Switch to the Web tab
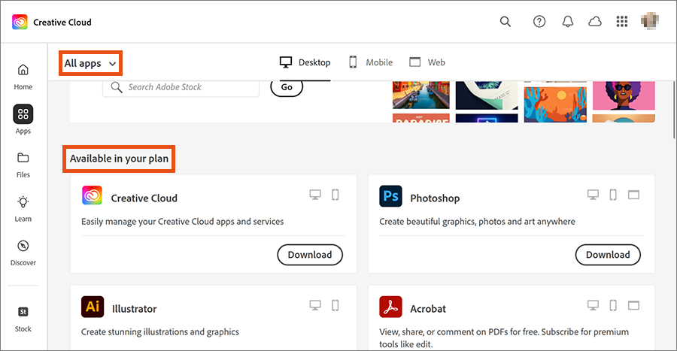 pyautogui.click(x=427, y=62)
